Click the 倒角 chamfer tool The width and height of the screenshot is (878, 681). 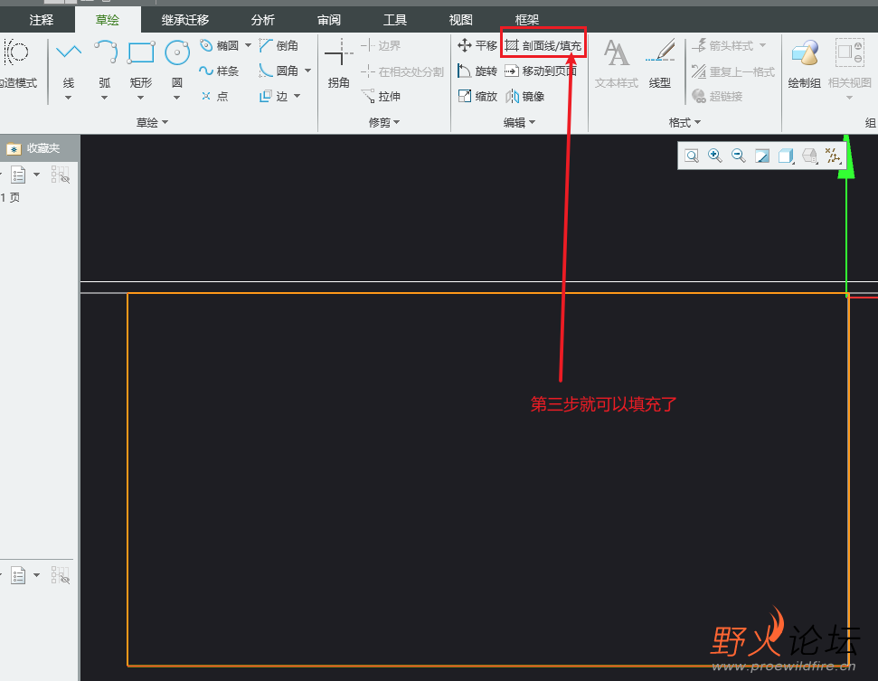tap(279, 45)
